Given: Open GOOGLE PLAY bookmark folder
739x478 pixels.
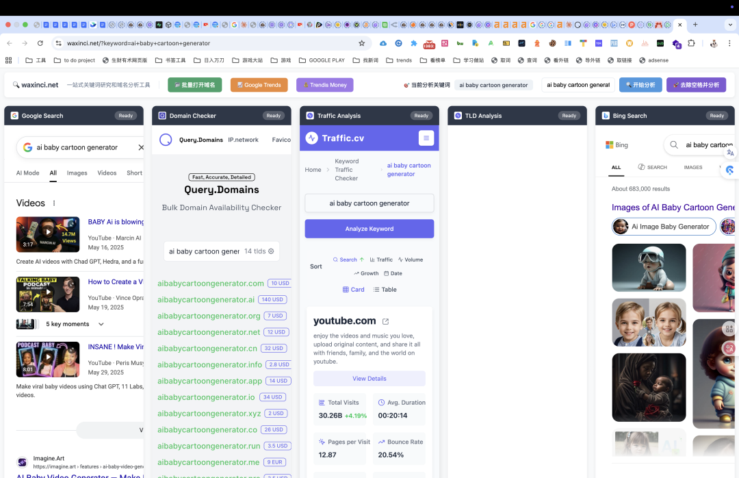Looking at the screenshot, I should 322,60.
